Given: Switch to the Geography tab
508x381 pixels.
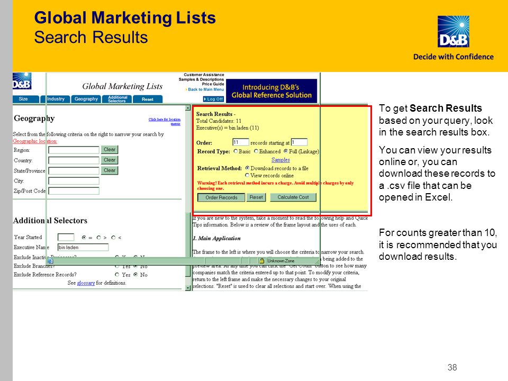Looking at the screenshot, I should [x=86, y=99].
